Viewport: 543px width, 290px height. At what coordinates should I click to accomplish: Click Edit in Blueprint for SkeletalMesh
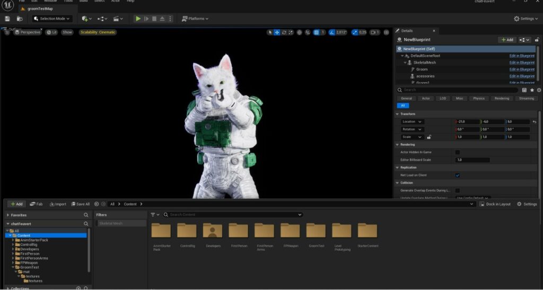(522, 63)
